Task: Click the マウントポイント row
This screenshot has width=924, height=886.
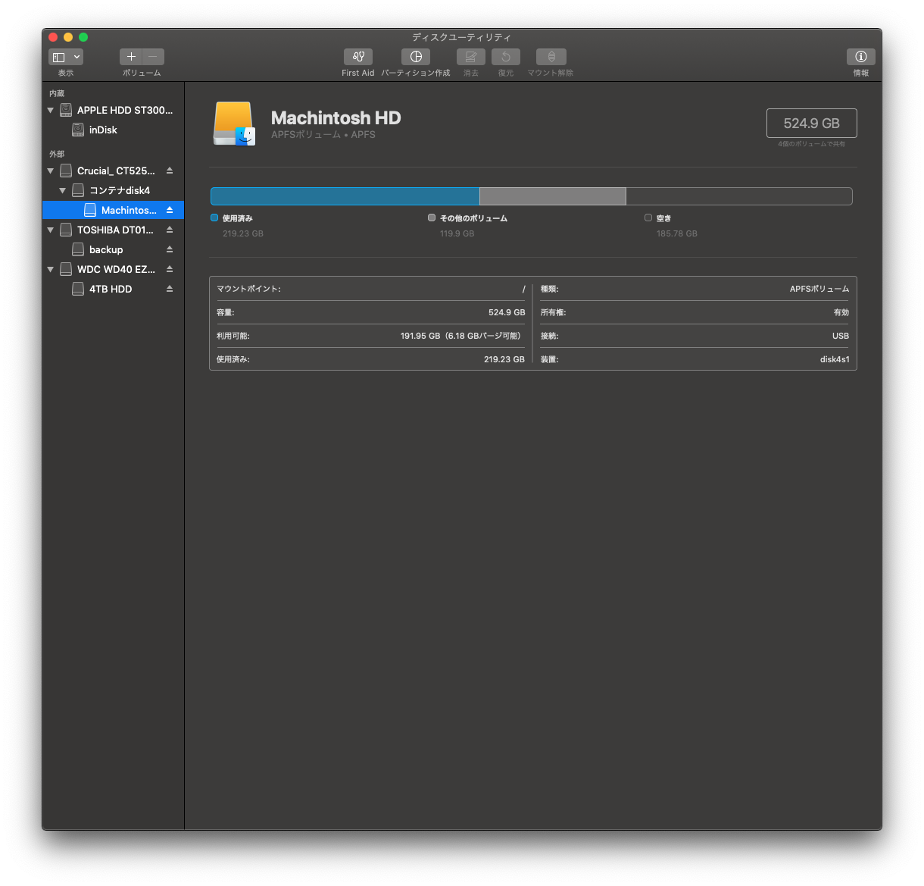Action: point(371,289)
